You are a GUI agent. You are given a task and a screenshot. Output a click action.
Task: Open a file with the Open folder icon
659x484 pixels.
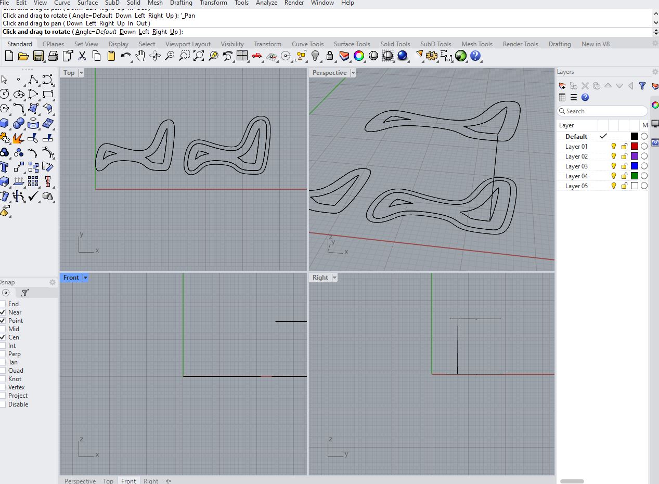(23, 56)
